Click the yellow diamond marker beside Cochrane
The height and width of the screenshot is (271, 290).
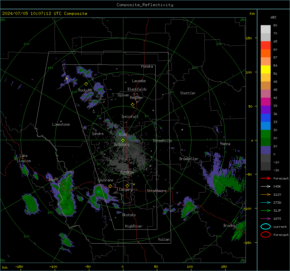pyautogui.click(x=110, y=186)
